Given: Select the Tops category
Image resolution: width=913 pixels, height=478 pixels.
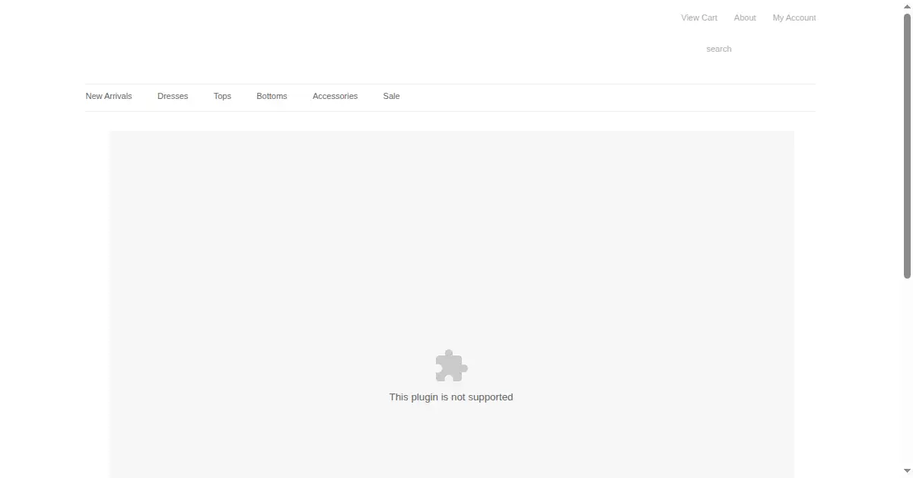Looking at the screenshot, I should pos(222,96).
